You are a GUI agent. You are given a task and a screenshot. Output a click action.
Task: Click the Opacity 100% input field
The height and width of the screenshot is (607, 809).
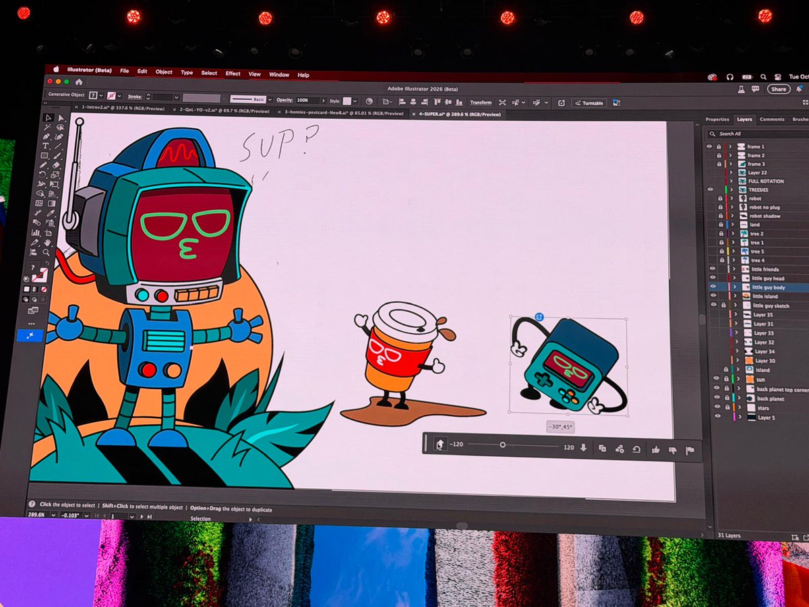tap(307, 100)
